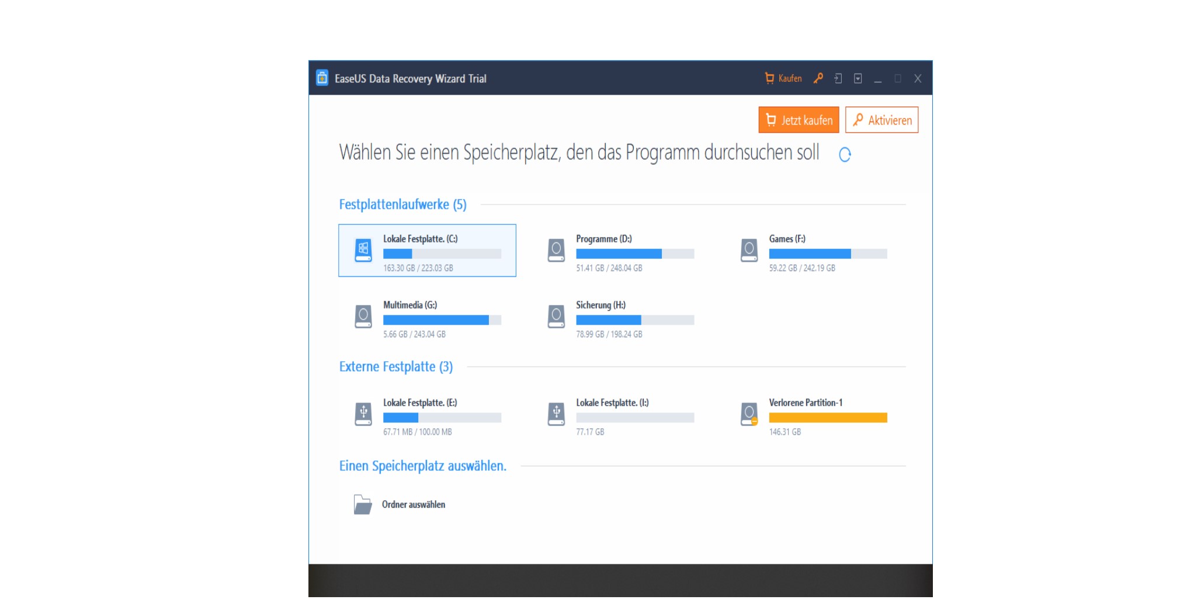The image size is (1201, 603).
Task: Click the size text 5.66 GB / 243.04 GB
Action: pyautogui.click(x=414, y=334)
